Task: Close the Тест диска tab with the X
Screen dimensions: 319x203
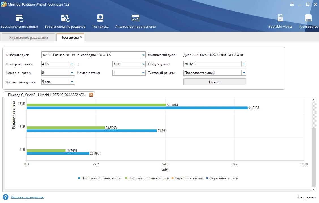Action: click(x=81, y=37)
